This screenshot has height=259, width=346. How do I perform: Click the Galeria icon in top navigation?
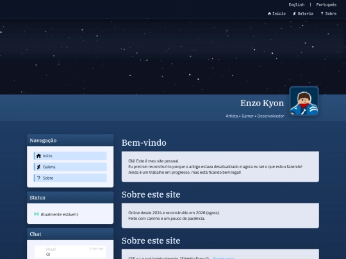coord(294,13)
